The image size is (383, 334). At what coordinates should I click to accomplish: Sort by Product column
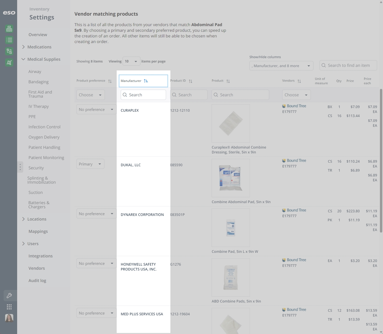[228, 81]
